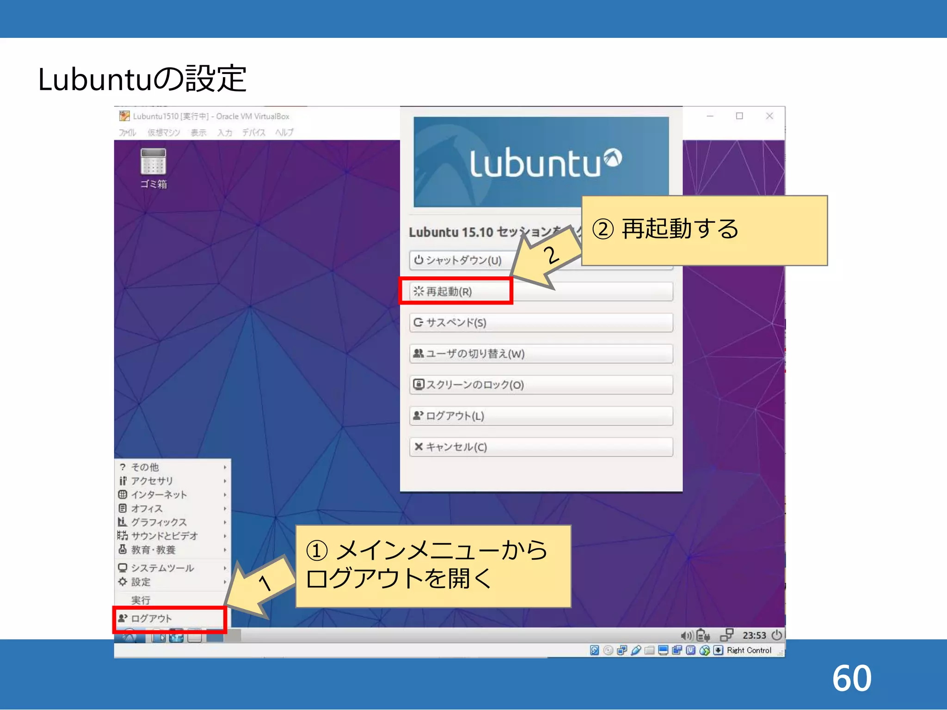Open the network connection tray icon
Image resolution: width=947 pixels, height=710 pixels.
(x=726, y=635)
